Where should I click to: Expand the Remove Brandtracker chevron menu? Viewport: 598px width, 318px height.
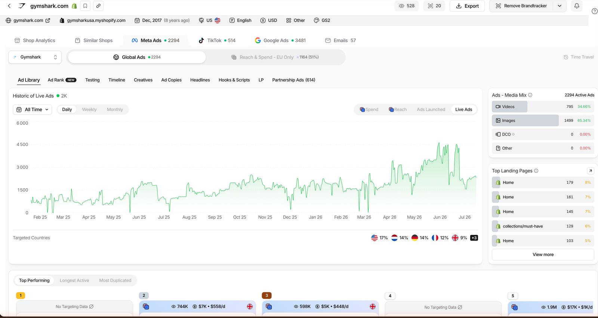[x=560, y=6]
